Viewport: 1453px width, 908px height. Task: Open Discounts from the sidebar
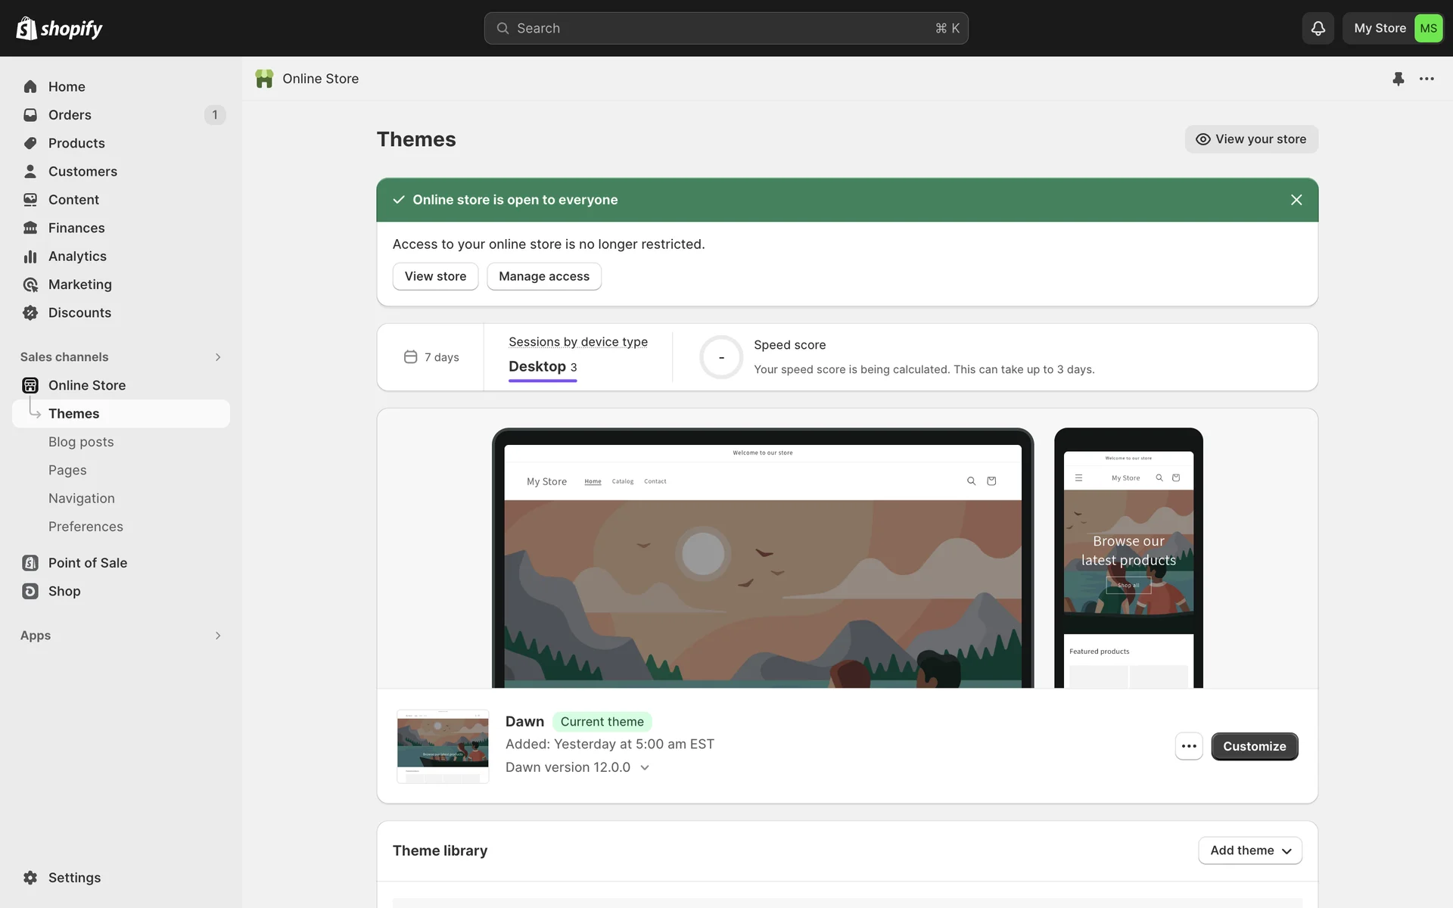point(79,313)
